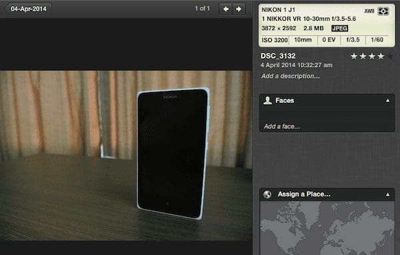Click the fourth rating star
The image size is (400, 255).
381,56
